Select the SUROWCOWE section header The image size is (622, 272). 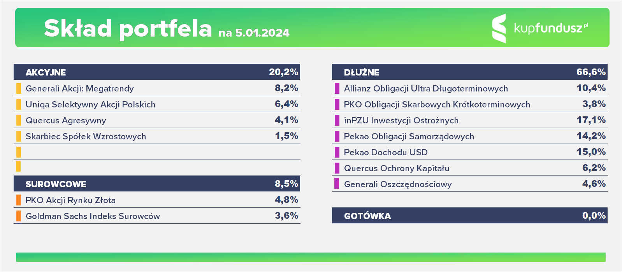coord(56,184)
